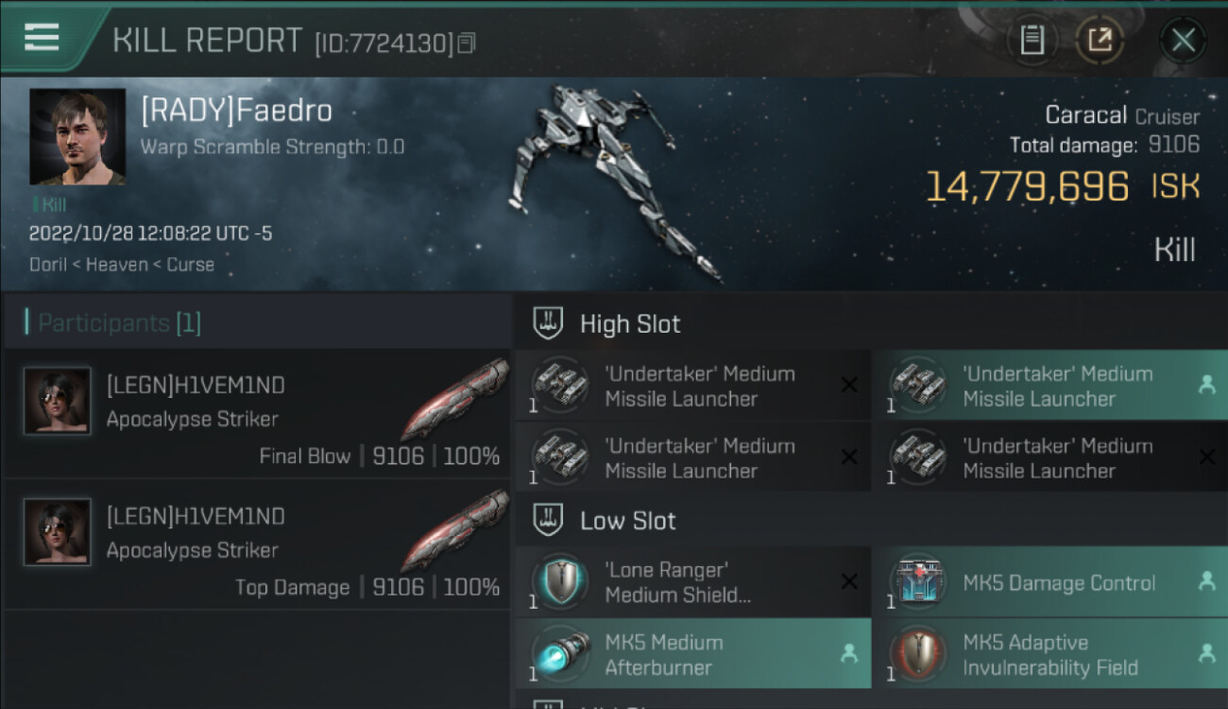This screenshot has width=1228, height=709.
Task: Tap the MK5 Adaptive Invulnerability Field icon
Action: click(x=918, y=654)
